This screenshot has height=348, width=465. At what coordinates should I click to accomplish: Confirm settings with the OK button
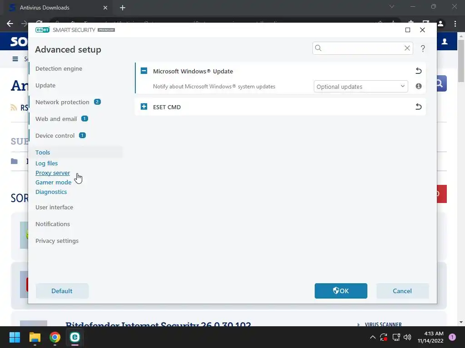coord(341,291)
